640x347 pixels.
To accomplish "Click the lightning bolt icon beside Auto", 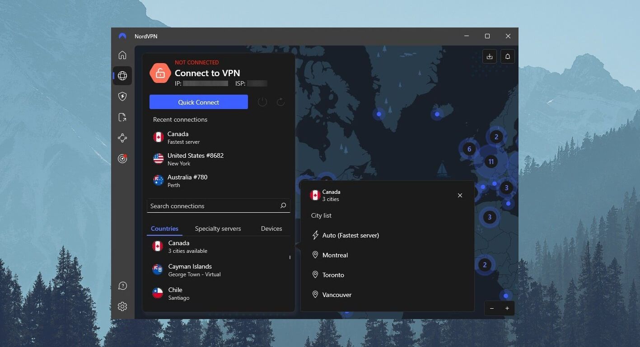I will click(315, 235).
